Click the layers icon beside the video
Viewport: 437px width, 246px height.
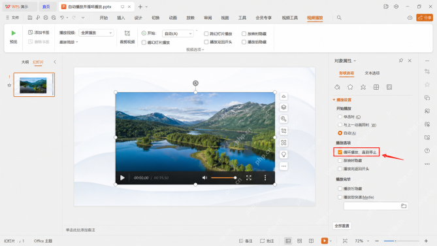(283, 107)
